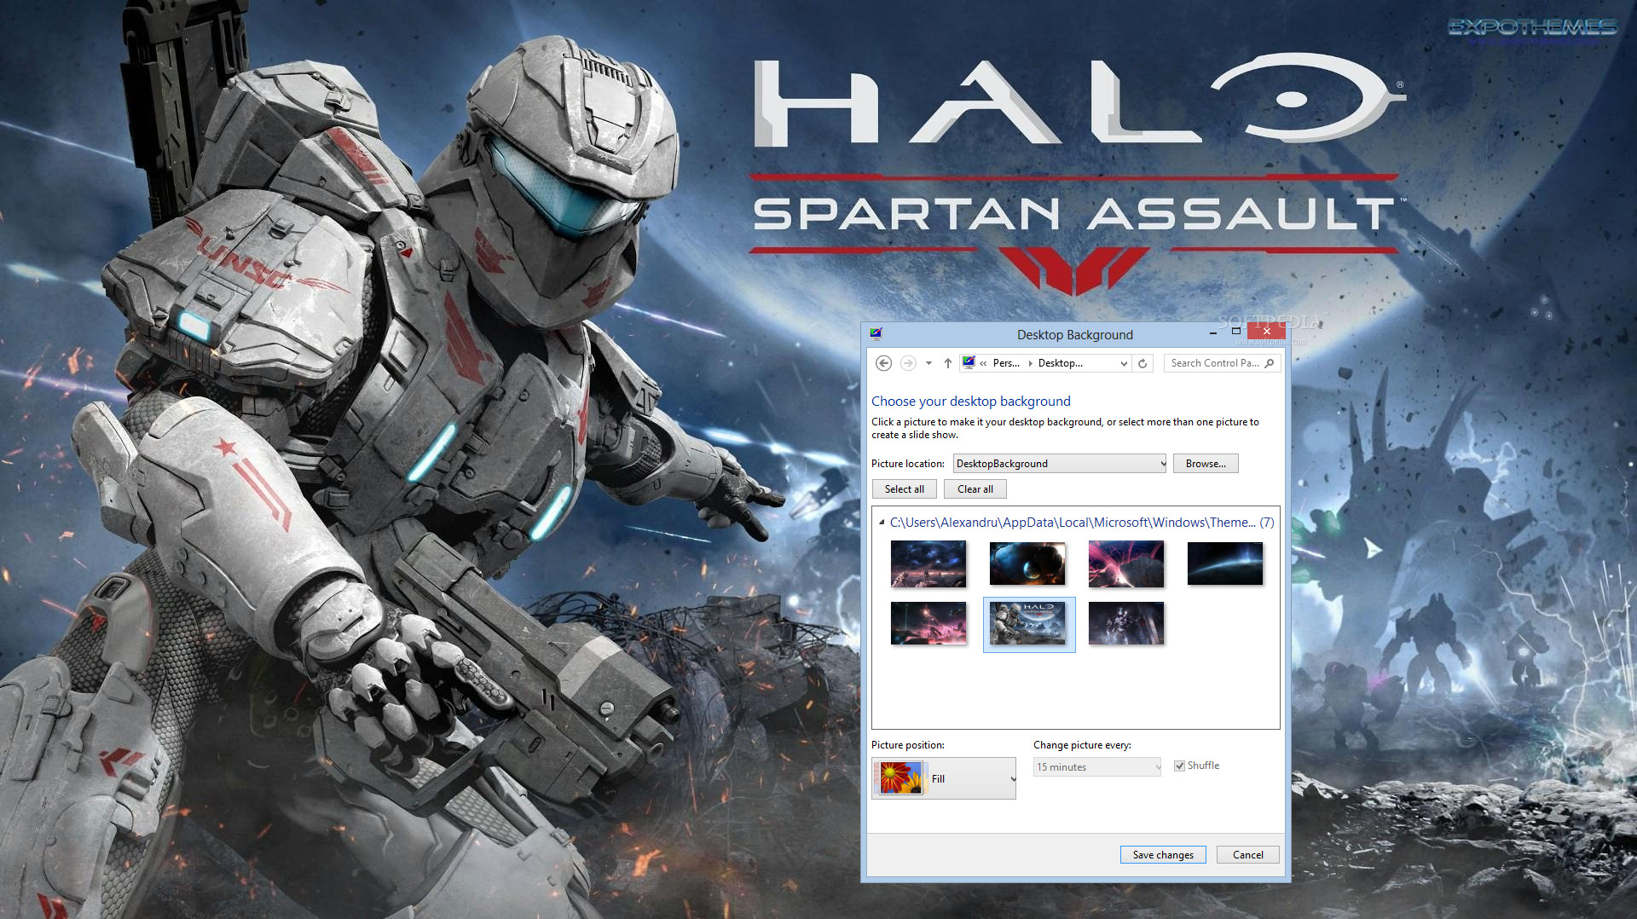
Task: Click Select all button
Action: [904, 489]
